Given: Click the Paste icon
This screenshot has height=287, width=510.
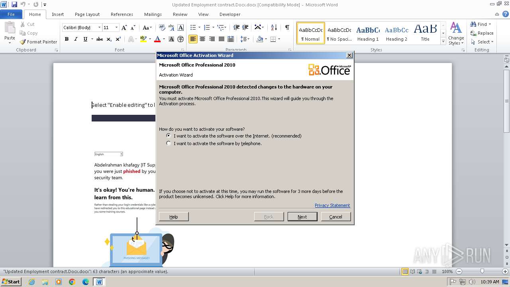Looking at the screenshot, I should point(10,28).
